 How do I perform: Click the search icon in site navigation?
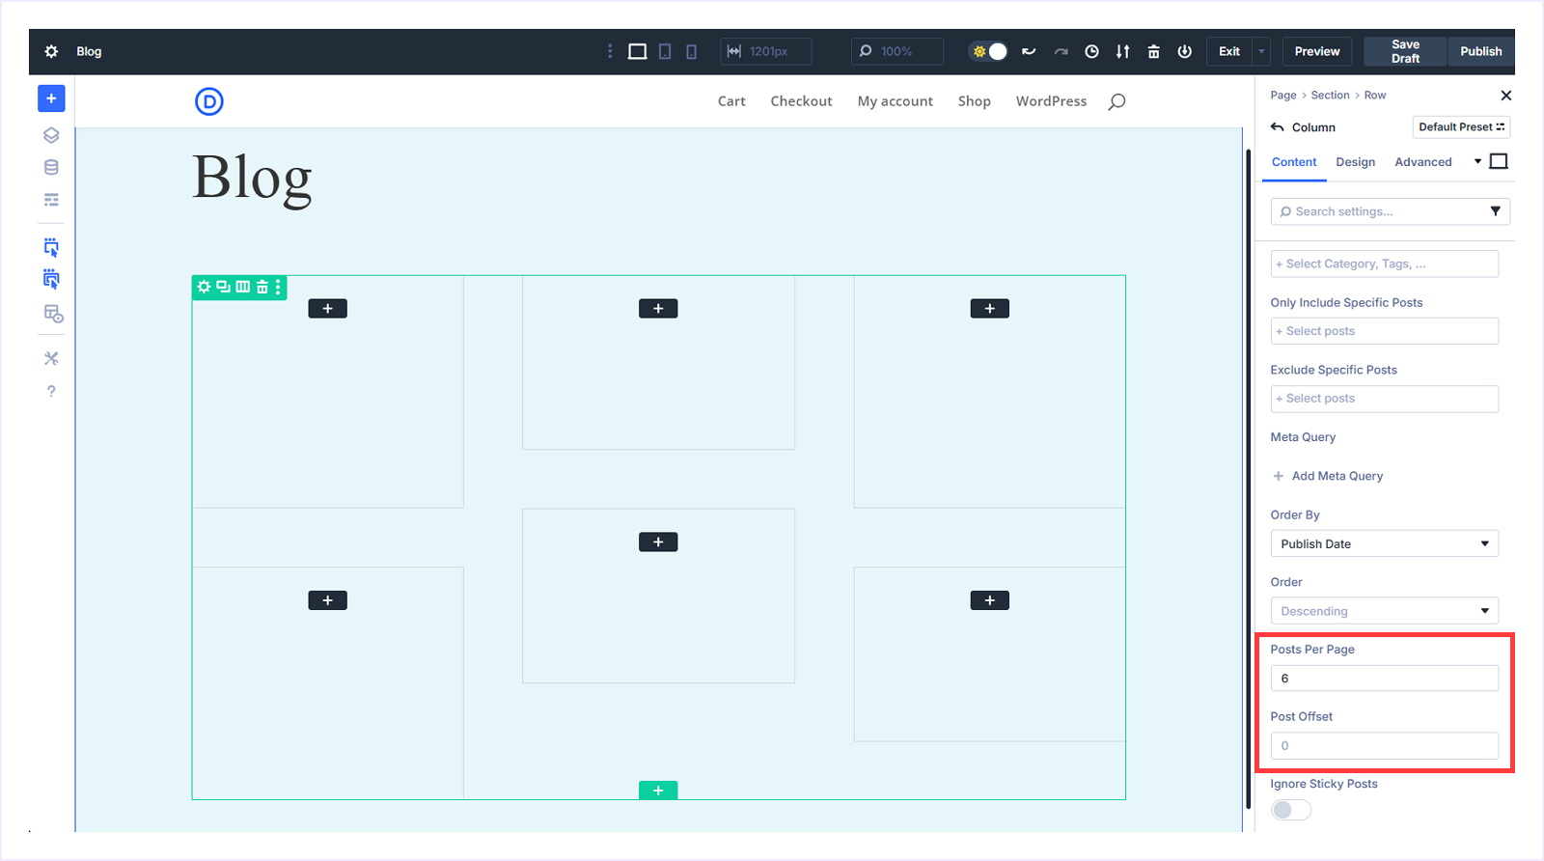click(1117, 101)
